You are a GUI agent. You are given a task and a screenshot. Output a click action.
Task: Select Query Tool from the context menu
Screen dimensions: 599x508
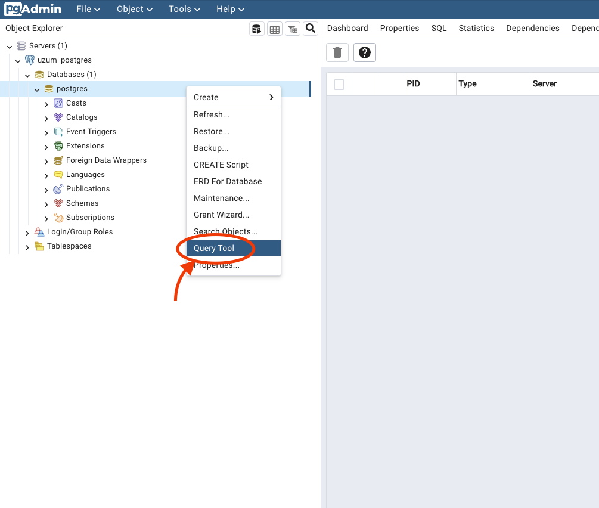(x=214, y=248)
